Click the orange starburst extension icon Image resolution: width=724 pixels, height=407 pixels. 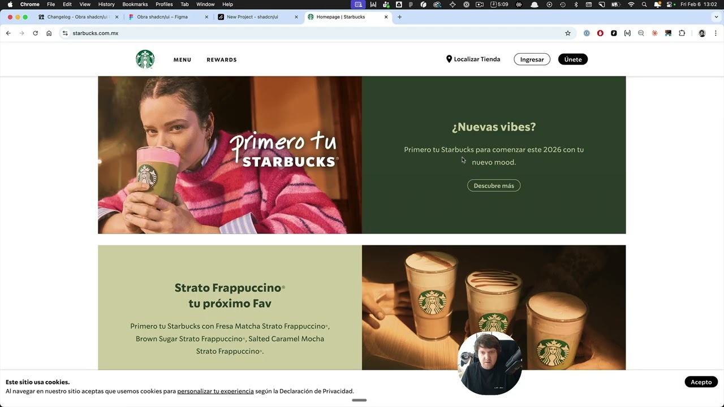pos(654,33)
